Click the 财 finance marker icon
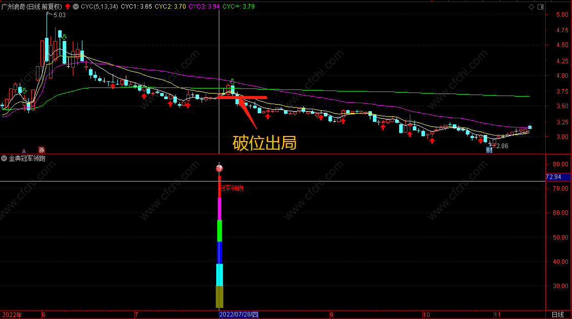Viewport: 572px width, 319px height. 489,150
